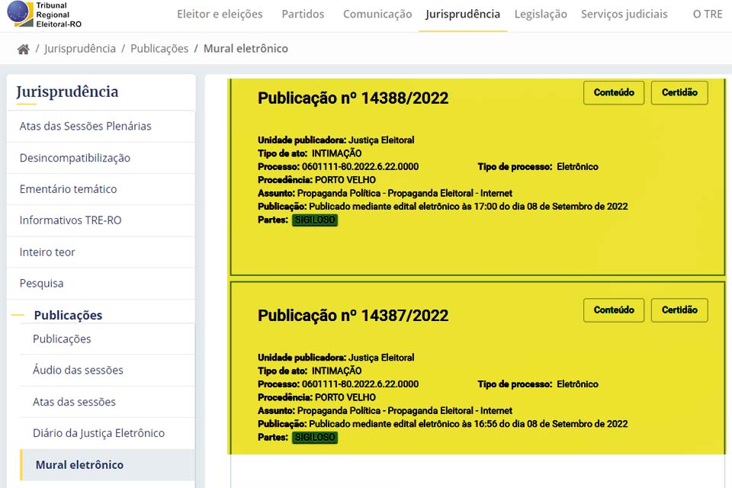The image size is (732, 488).
Task: Select Áudio das sessões sidebar item
Action: click(78, 370)
